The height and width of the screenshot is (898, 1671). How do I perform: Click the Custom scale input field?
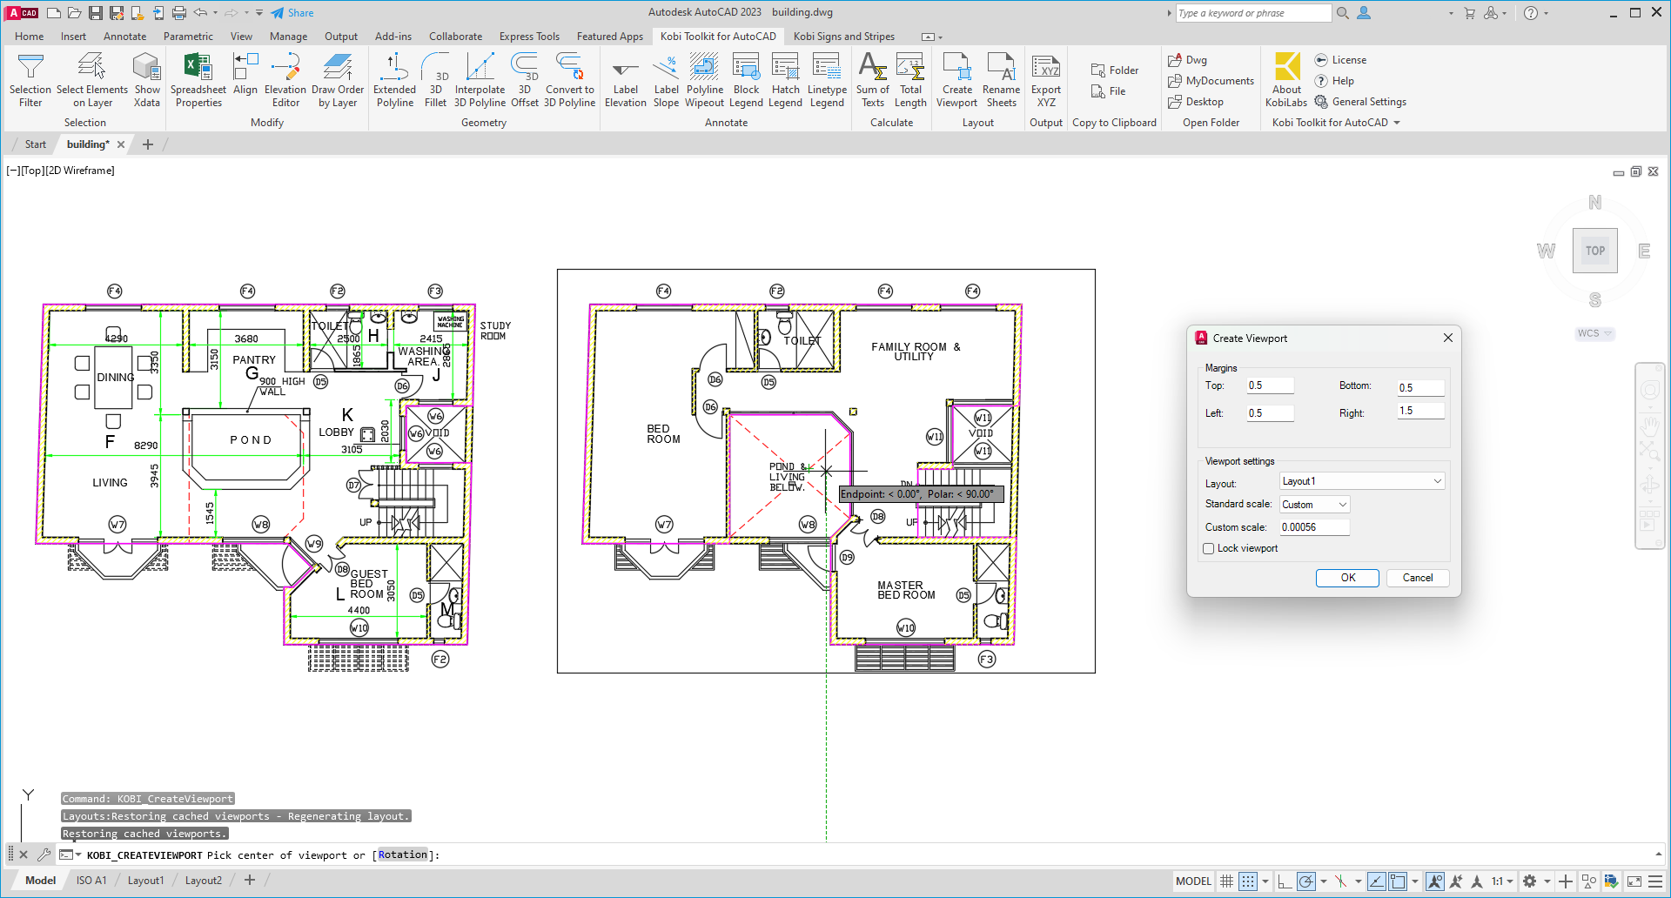click(x=1314, y=527)
